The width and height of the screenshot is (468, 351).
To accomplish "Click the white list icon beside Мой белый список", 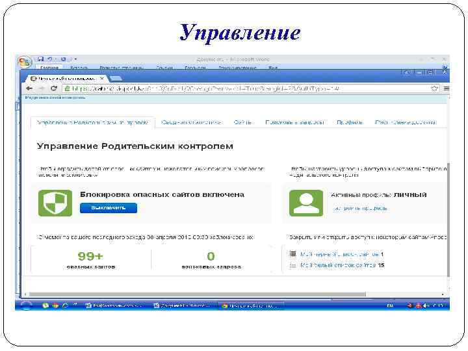I will pos(292,265).
